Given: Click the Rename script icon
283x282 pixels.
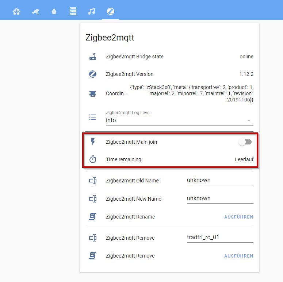Looking at the screenshot, I should pos(93,217).
